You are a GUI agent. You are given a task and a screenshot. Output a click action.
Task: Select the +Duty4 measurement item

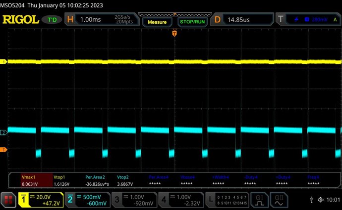point(283,180)
